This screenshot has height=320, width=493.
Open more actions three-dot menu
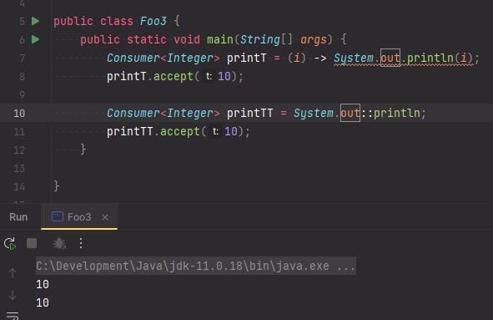click(81, 243)
